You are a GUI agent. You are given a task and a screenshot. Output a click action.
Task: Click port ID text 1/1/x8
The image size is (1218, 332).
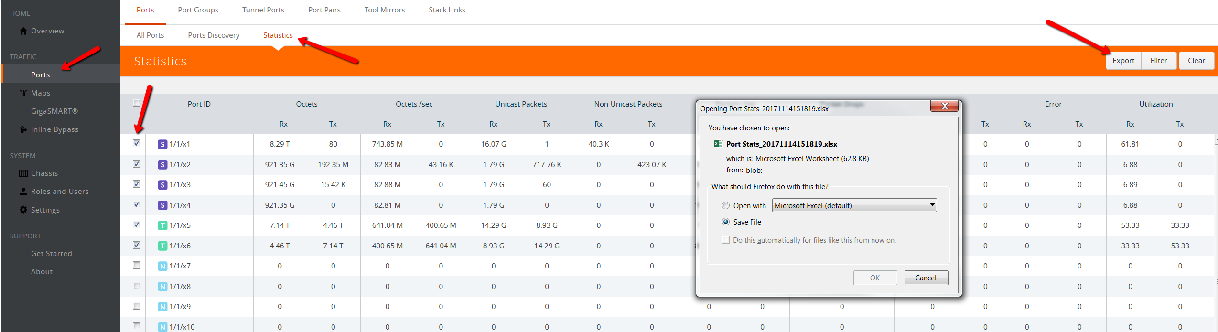coord(180,287)
